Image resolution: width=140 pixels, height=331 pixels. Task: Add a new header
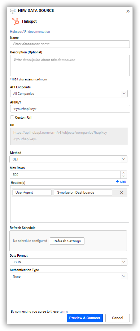click(121, 182)
